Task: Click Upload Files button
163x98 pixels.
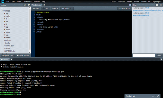Action: pos(8,55)
